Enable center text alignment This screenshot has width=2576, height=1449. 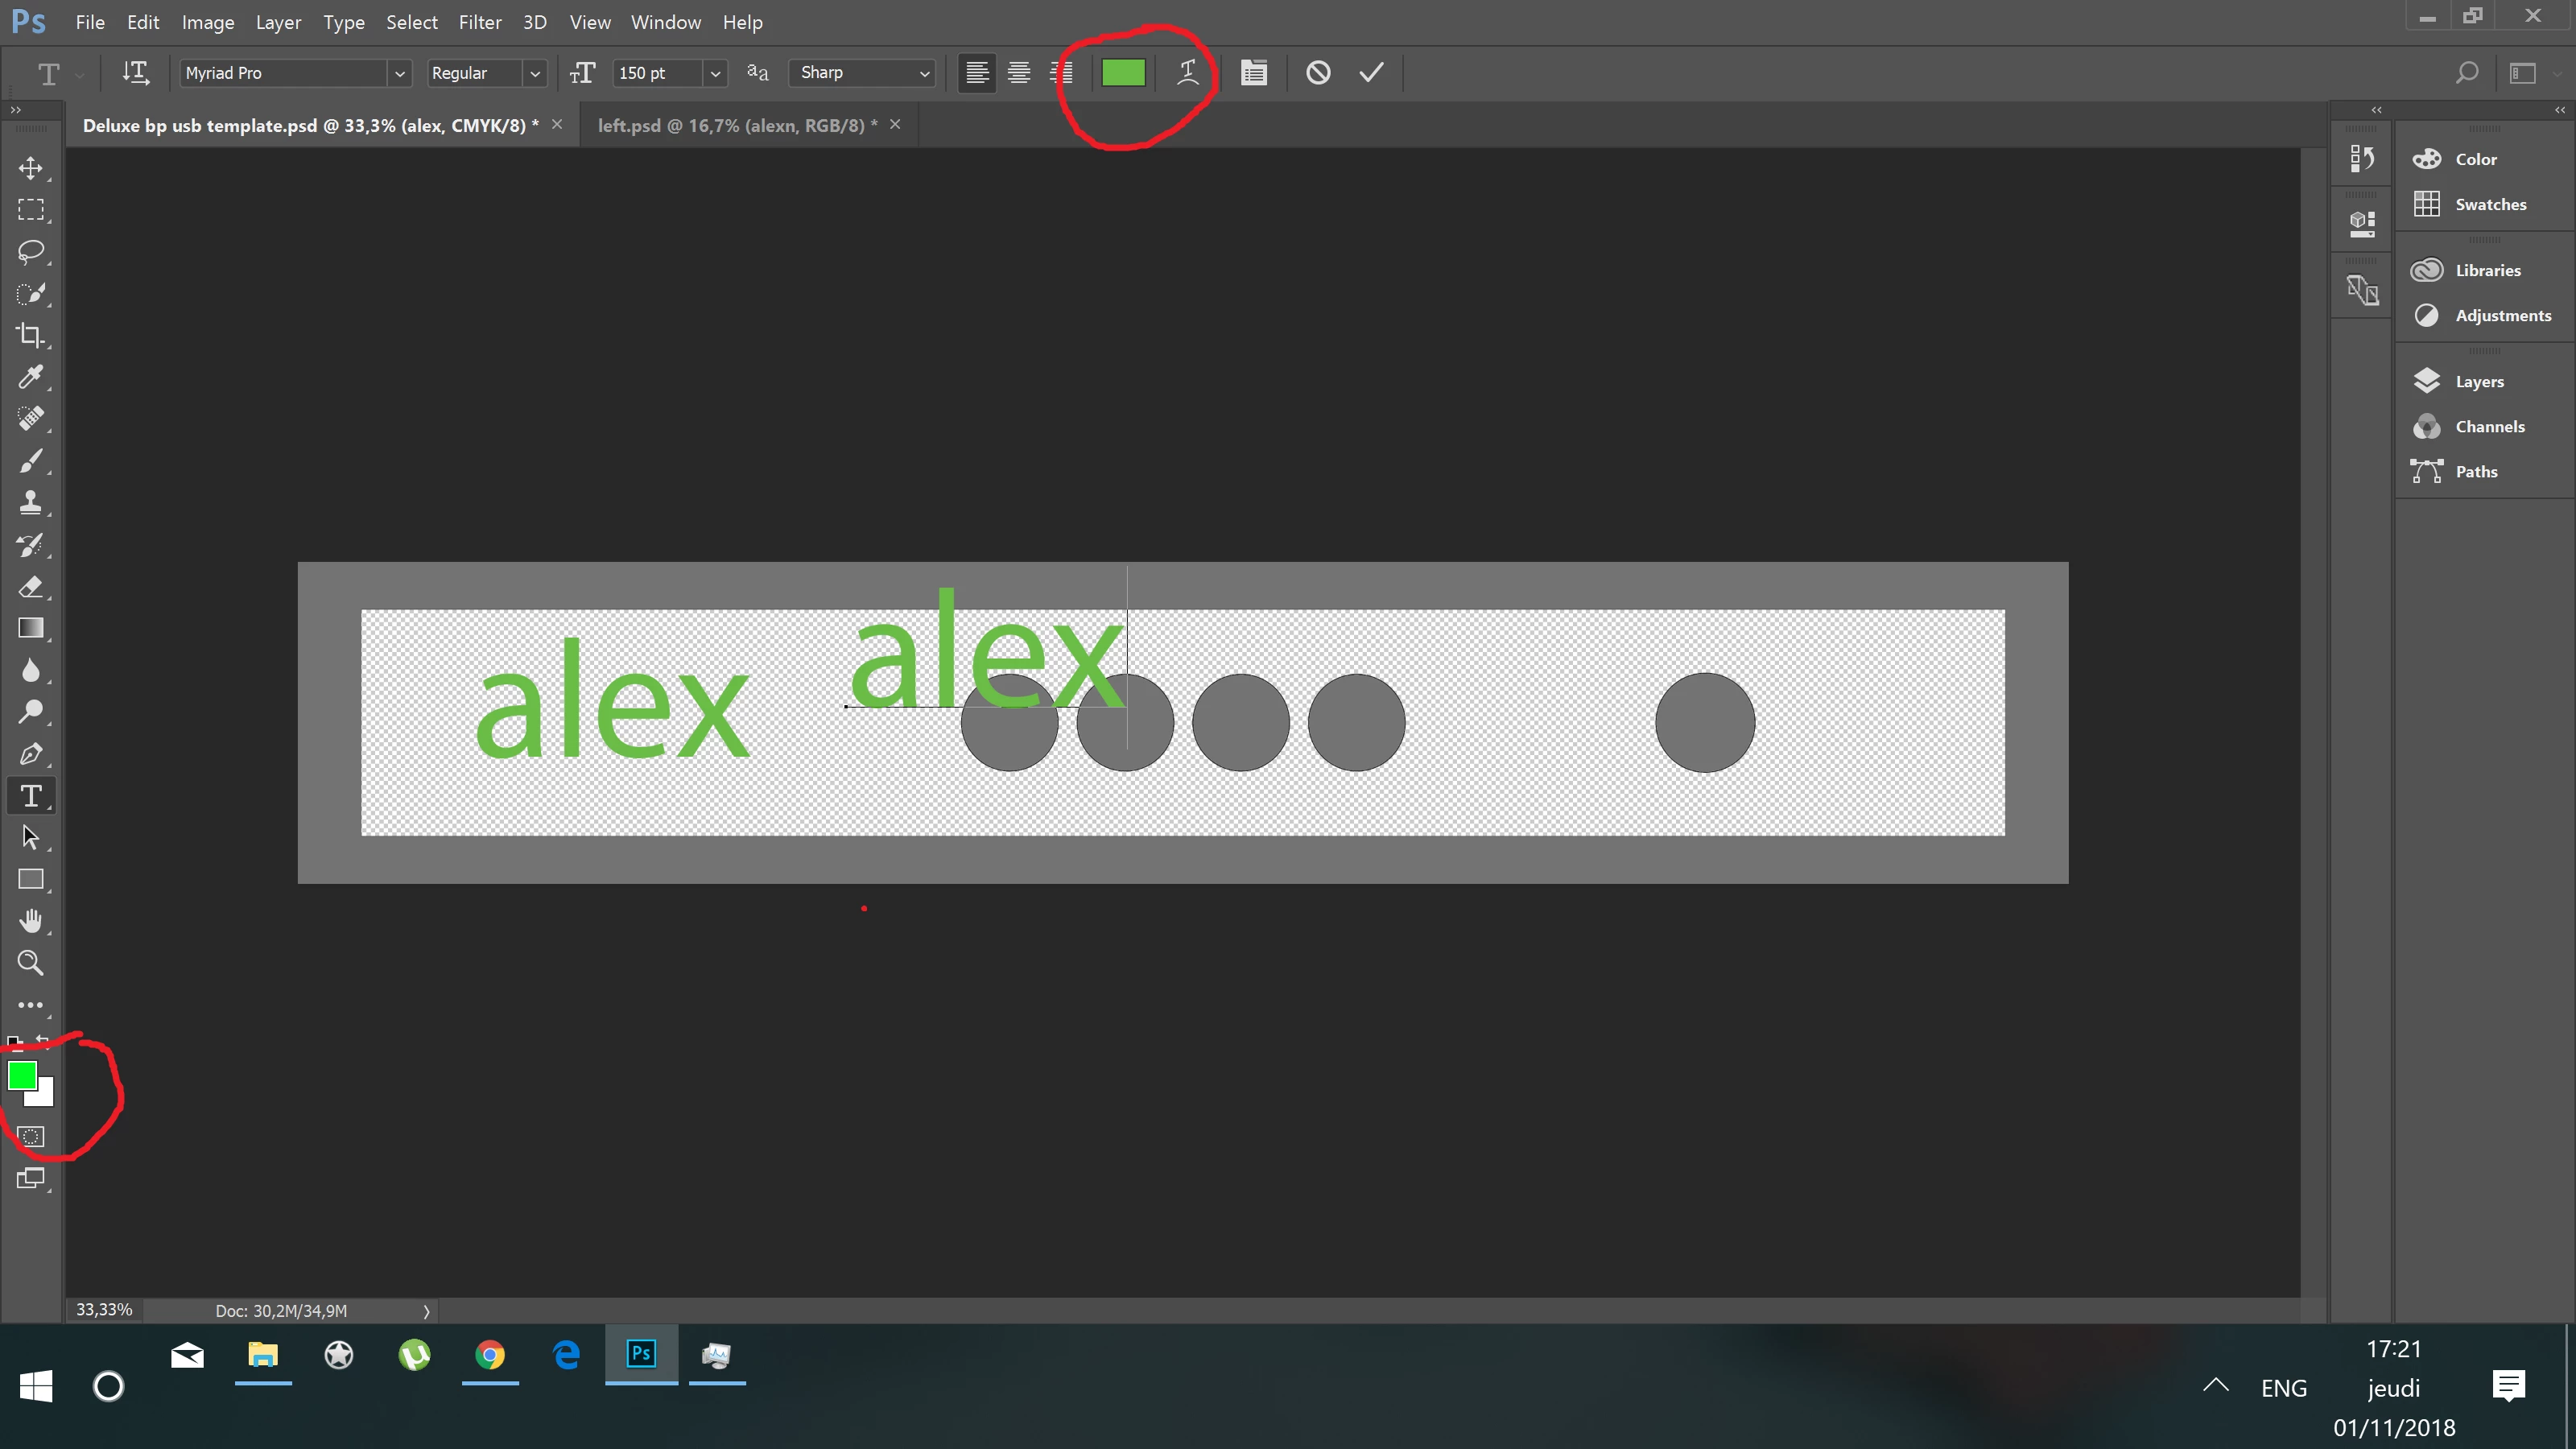coord(1019,72)
